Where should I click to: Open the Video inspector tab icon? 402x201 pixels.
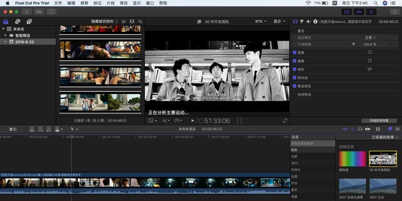point(295,22)
